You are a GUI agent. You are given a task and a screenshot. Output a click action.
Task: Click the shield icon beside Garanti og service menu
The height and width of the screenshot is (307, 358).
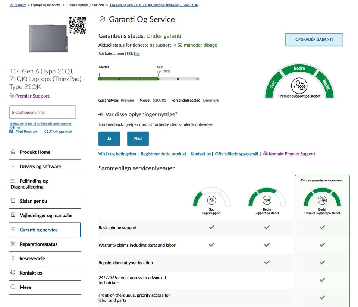pos(13,229)
